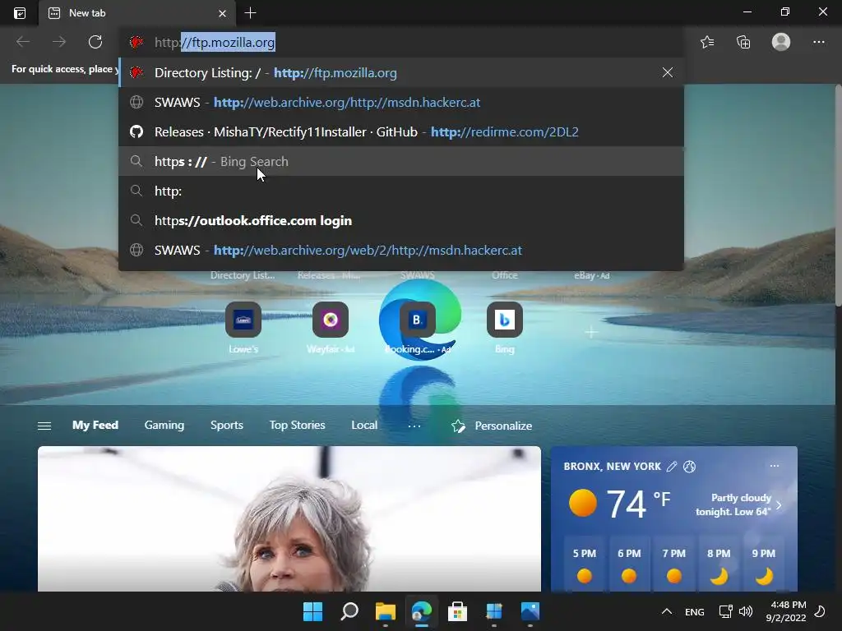Viewport: 842px width, 631px height.
Task: Open Microsoft Store from taskbar
Action: click(457, 611)
